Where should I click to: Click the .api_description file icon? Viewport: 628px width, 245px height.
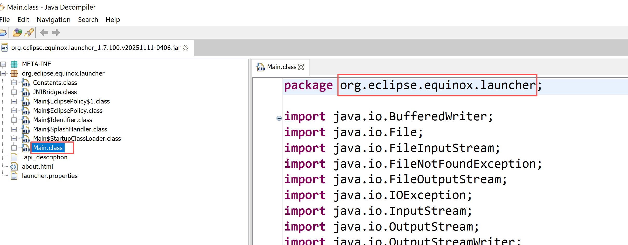[14, 157]
